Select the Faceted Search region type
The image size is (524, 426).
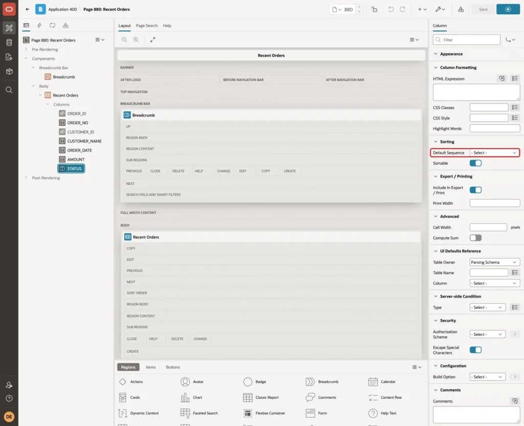tap(199, 413)
